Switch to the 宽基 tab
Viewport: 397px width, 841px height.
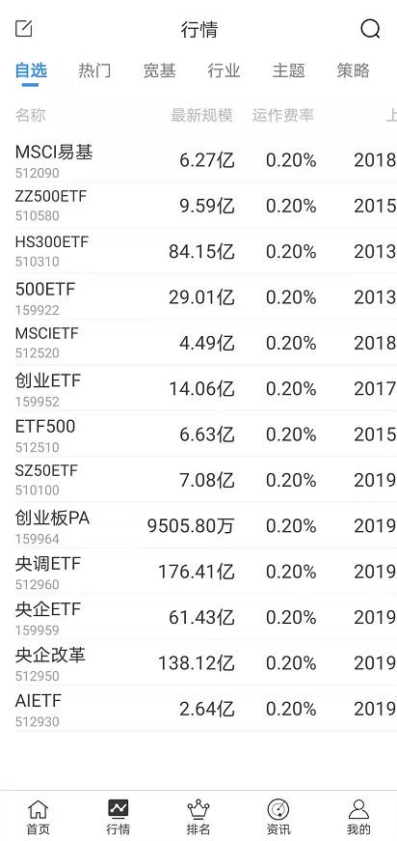(159, 70)
